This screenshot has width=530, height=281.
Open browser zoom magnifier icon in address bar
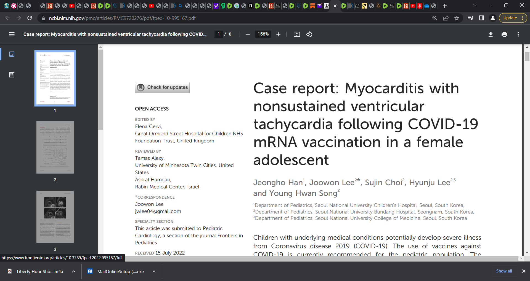pos(434,18)
